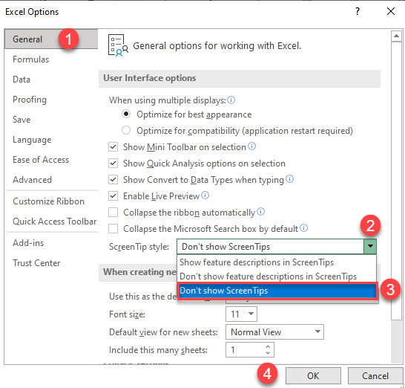This screenshot has height=388, width=405.
Task: Select Optimize for compatibility radio button
Action: point(126,130)
